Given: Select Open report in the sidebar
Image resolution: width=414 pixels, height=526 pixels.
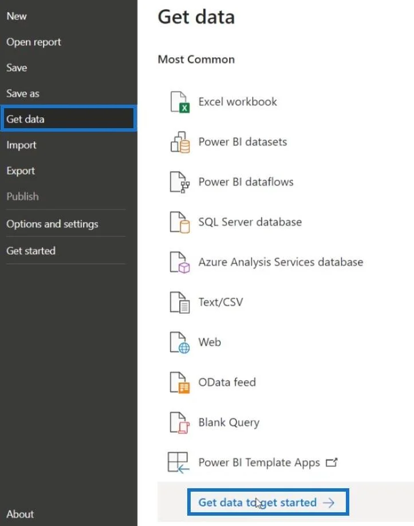Looking at the screenshot, I should pyautogui.click(x=34, y=42).
